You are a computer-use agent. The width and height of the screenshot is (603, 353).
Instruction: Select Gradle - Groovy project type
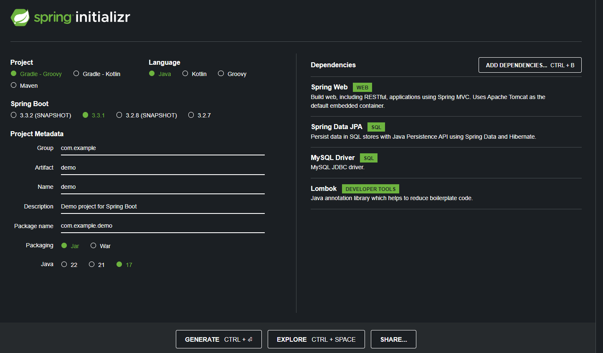click(x=36, y=74)
